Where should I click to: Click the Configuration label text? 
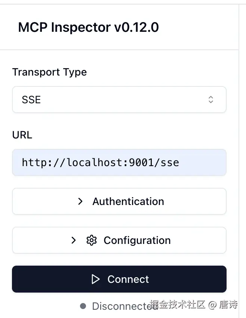[x=137, y=241]
